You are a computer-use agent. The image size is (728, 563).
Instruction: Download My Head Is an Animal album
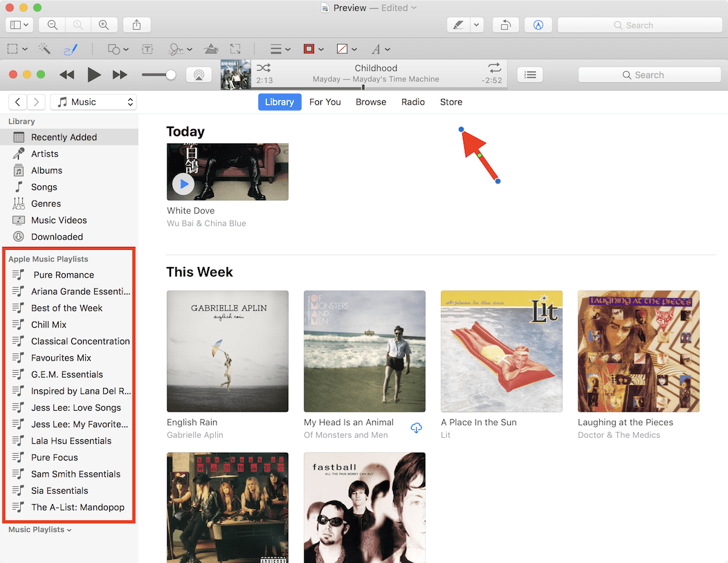[x=416, y=428]
